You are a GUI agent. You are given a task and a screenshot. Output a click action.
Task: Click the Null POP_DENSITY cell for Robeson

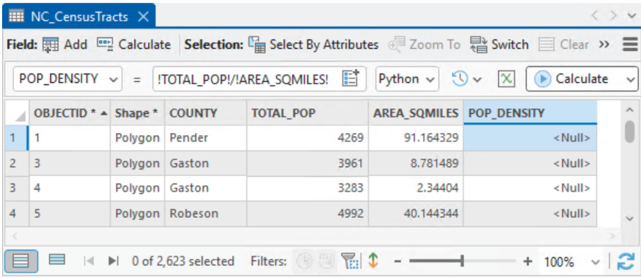530,214
